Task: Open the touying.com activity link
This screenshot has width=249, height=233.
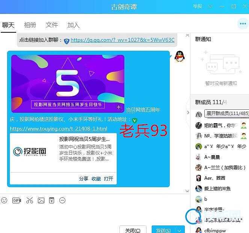Action: pos(59,129)
